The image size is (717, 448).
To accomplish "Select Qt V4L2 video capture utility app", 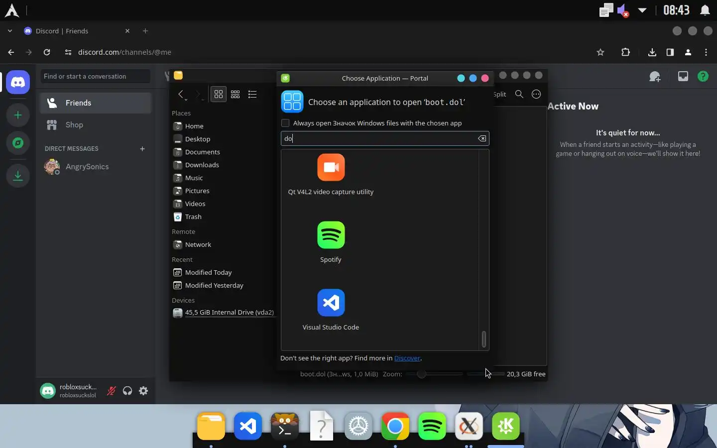I will point(331,174).
